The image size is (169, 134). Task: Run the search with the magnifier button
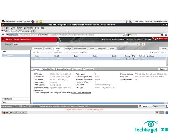[x=143, y=44]
